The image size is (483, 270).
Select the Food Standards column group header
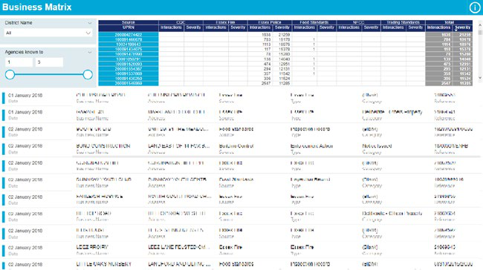314,22
